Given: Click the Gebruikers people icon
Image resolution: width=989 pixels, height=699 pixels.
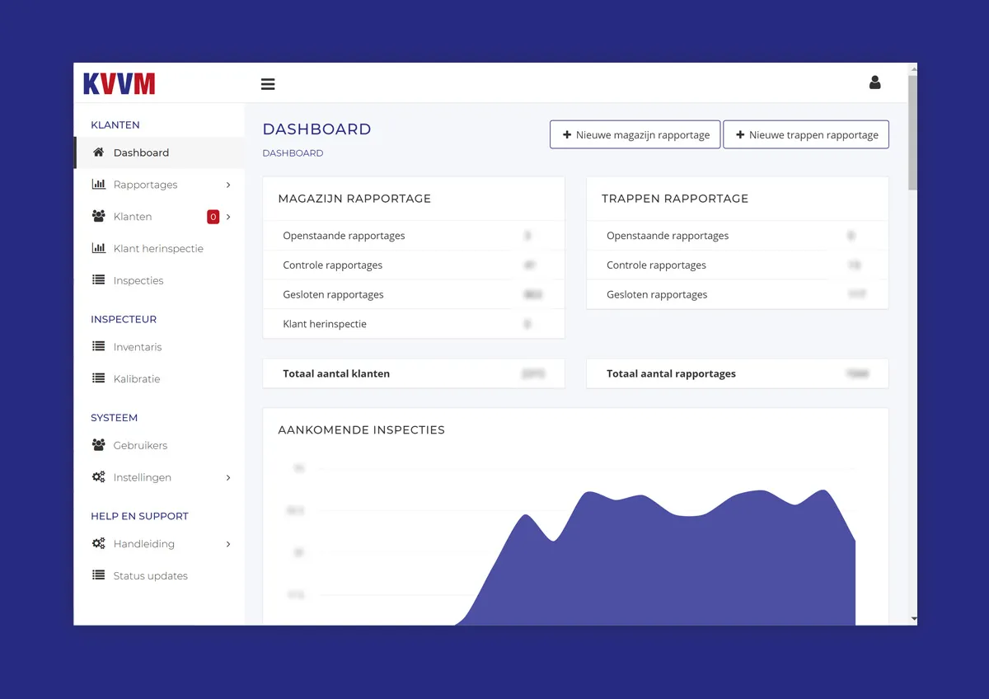Looking at the screenshot, I should click(x=98, y=445).
